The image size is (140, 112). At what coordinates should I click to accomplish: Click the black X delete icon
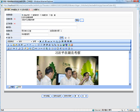22,45
